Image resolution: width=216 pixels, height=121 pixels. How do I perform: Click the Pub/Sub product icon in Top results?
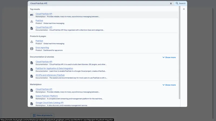click(32, 22)
